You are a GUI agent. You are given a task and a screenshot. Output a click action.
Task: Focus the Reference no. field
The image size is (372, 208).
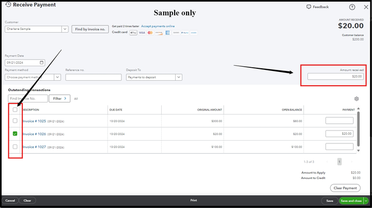pyautogui.click(x=94, y=77)
